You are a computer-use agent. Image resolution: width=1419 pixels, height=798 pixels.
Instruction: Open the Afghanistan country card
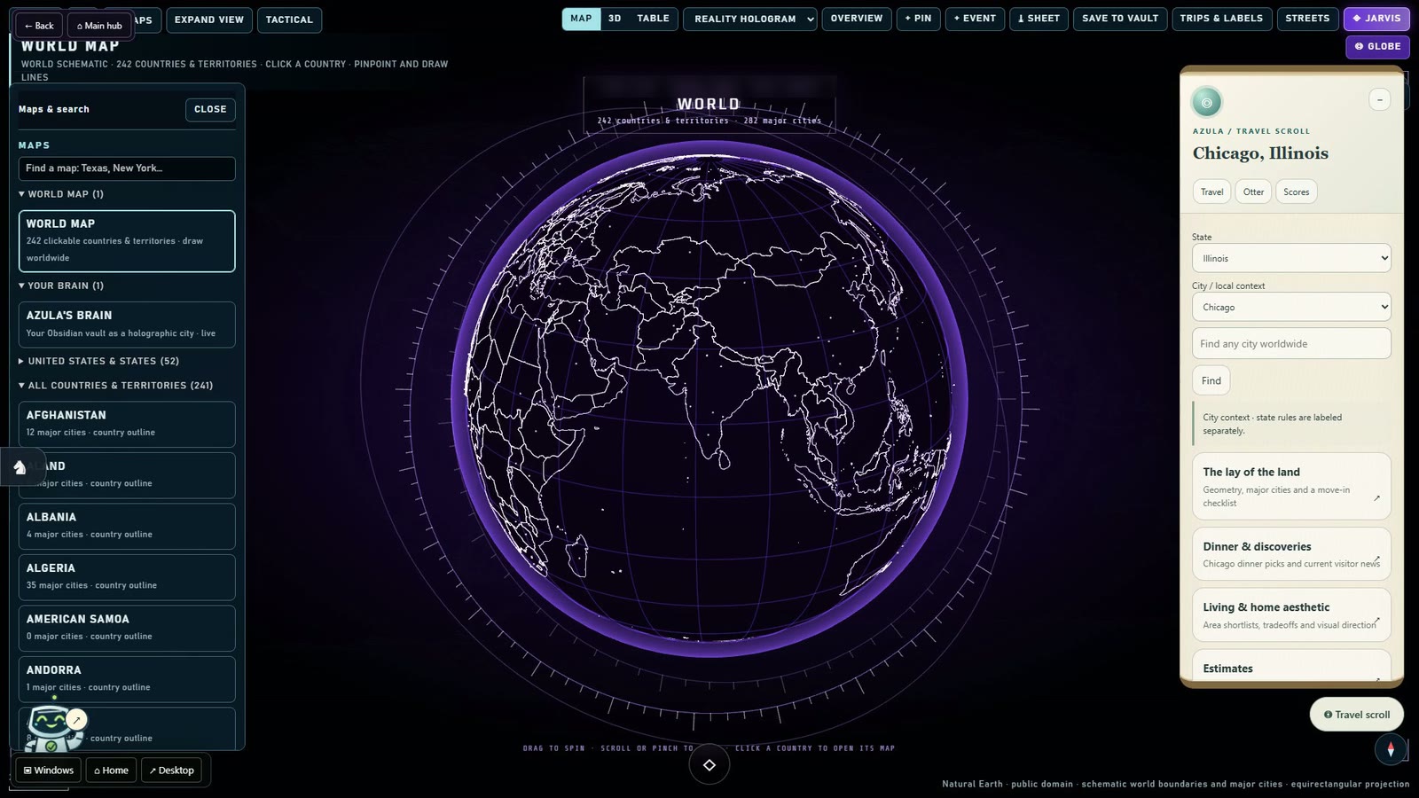[127, 425]
